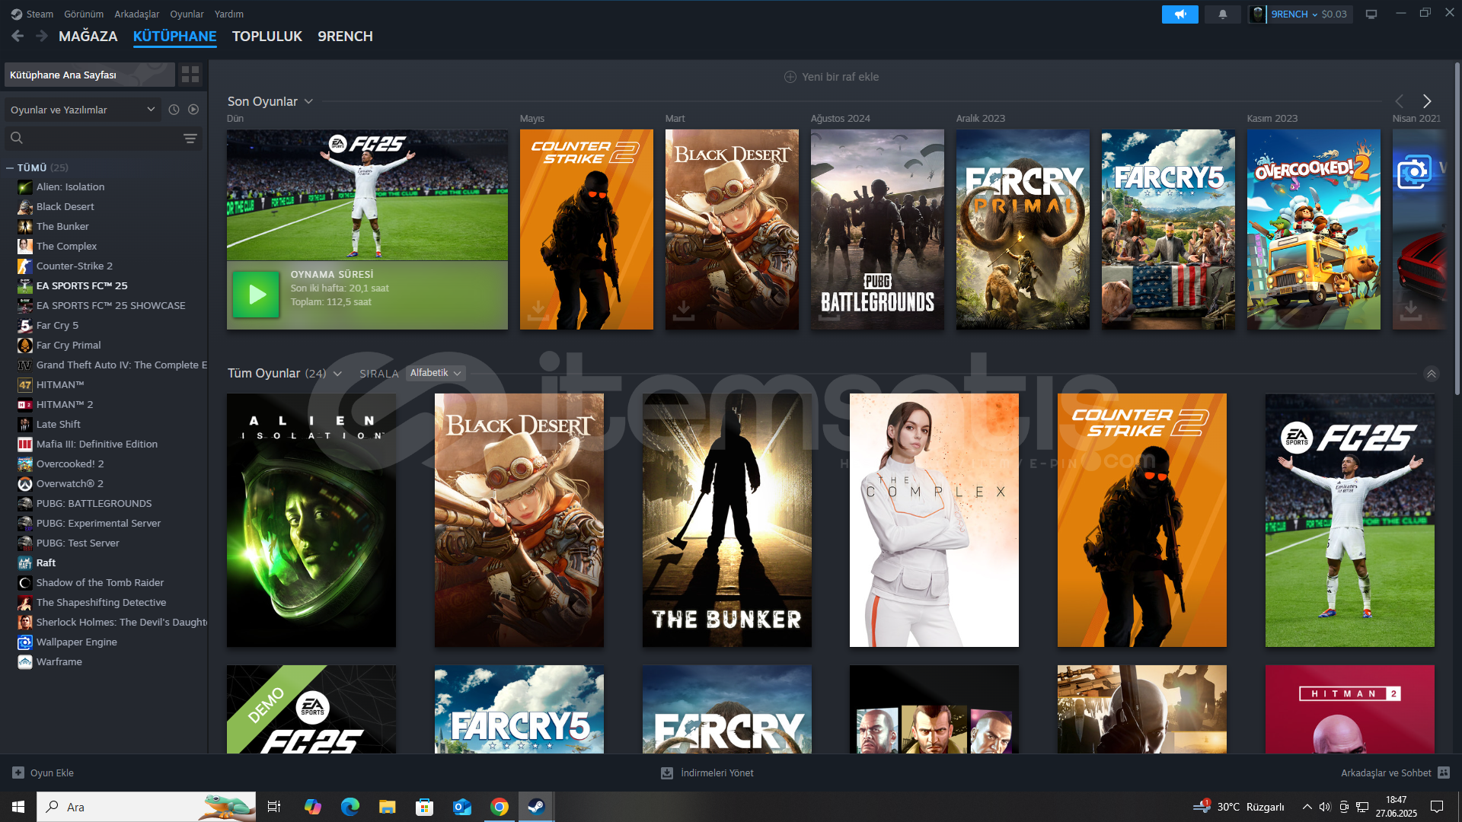
Task: Open the Alfabetik sort dropdown
Action: pos(436,373)
